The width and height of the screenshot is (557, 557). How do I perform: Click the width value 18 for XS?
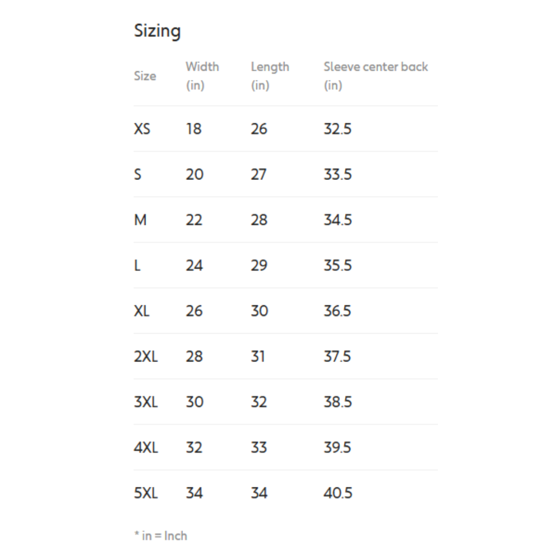(x=194, y=129)
